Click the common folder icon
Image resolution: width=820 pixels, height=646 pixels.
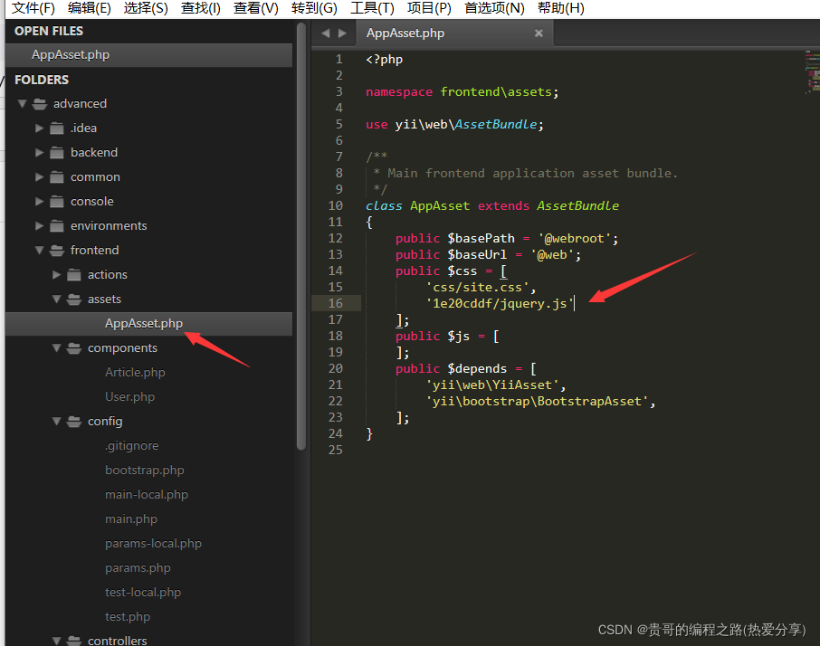pos(56,177)
